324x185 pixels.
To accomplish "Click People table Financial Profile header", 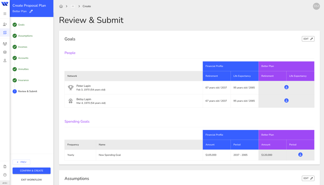I will [230, 66].
